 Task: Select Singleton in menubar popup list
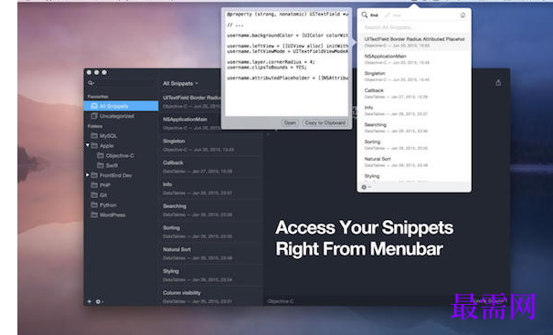[x=414, y=76]
